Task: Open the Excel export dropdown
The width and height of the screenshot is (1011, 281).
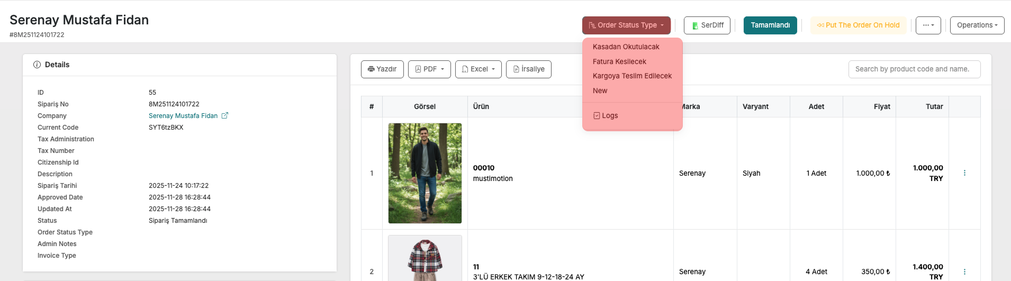Action: click(478, 69)
